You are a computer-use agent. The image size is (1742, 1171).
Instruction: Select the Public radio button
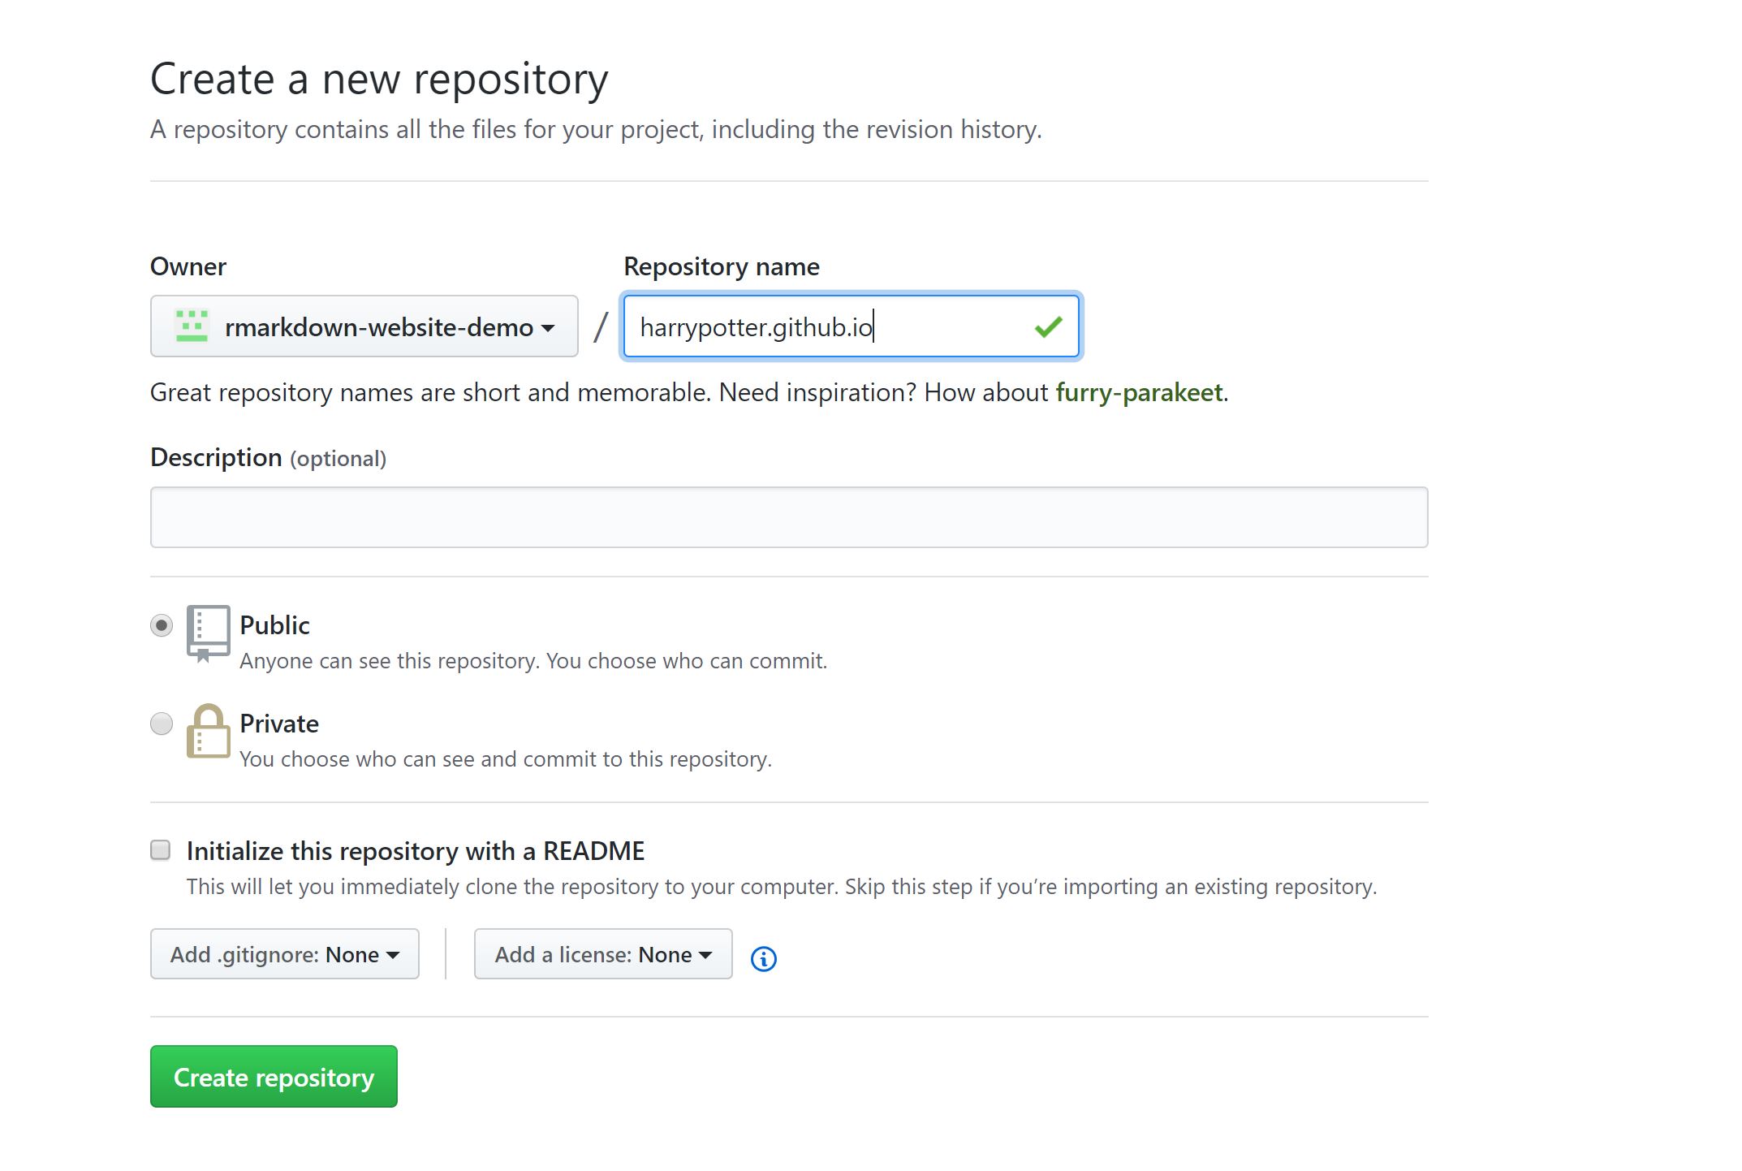[x=162, y=625]
